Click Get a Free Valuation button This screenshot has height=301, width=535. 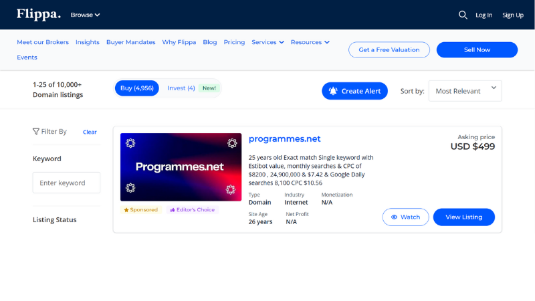[x=389, y=49]
